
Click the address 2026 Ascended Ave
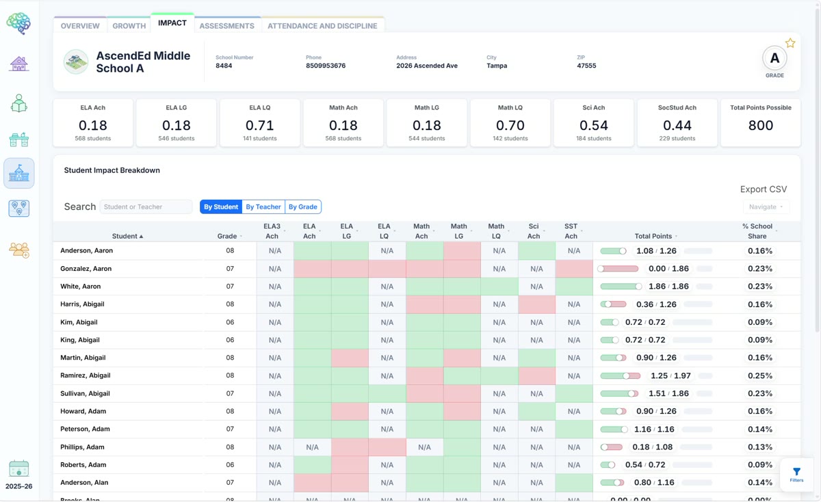coord(427,66)
